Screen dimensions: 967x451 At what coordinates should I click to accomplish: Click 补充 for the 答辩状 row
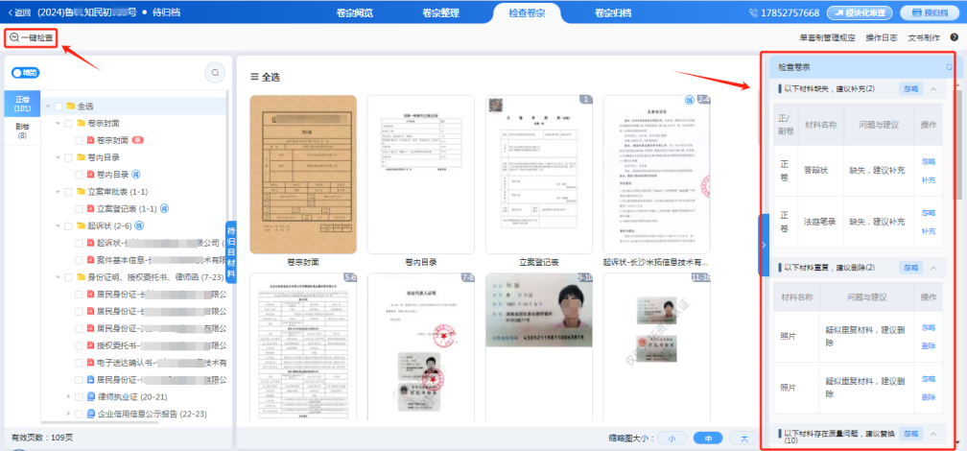click(x=928, y=179)
